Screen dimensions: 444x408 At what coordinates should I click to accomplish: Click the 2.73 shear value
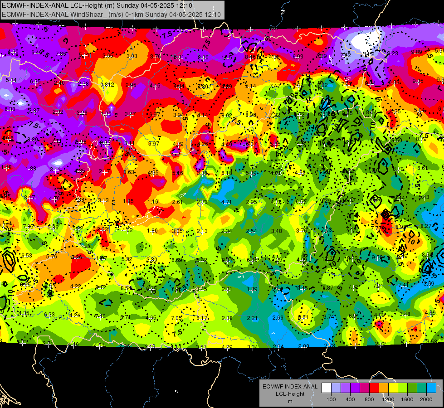202,202
